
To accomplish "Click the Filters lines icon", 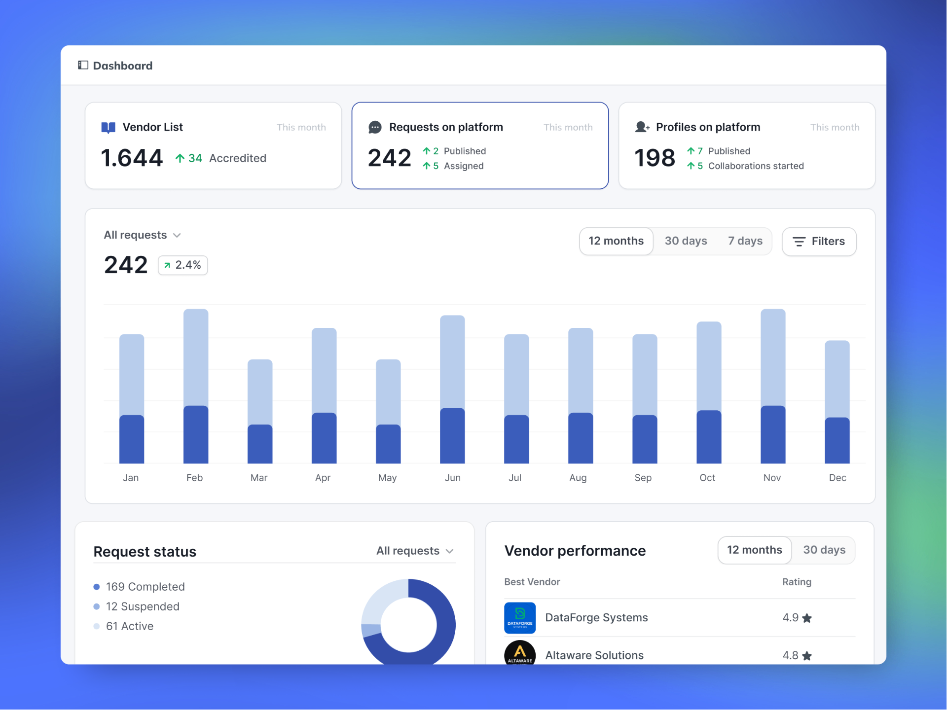I will click(x=799, y=242).
